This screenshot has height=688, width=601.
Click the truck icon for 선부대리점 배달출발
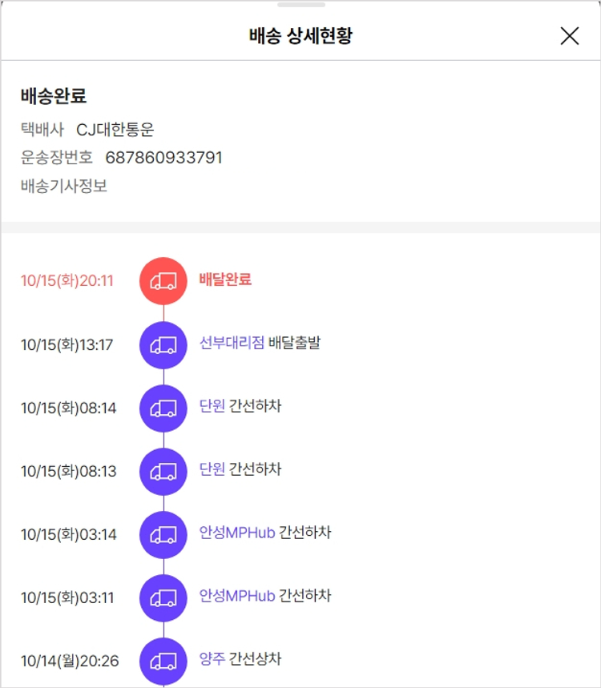(163, 345)
